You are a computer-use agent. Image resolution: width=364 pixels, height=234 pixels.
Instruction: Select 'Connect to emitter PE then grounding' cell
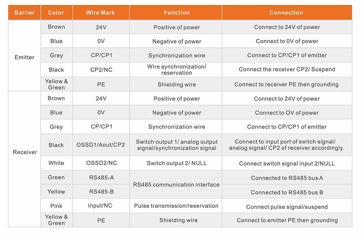tap(287, 220)
